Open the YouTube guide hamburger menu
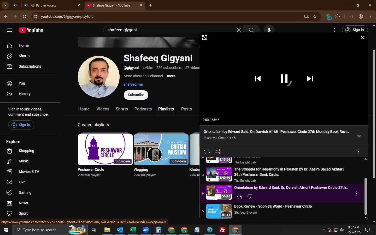376x235 pixels. [x=9, y=30]
